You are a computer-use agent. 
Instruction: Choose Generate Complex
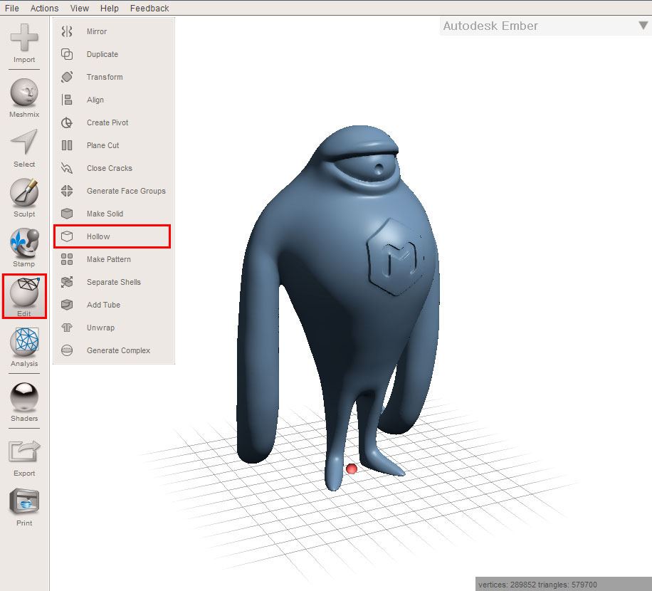click(113, 350)
